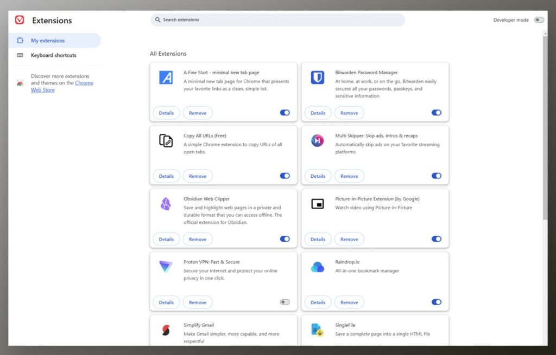Click the Simplify Gmail extension icon
The height and width of the screenshot is (355, 556).
166,330
